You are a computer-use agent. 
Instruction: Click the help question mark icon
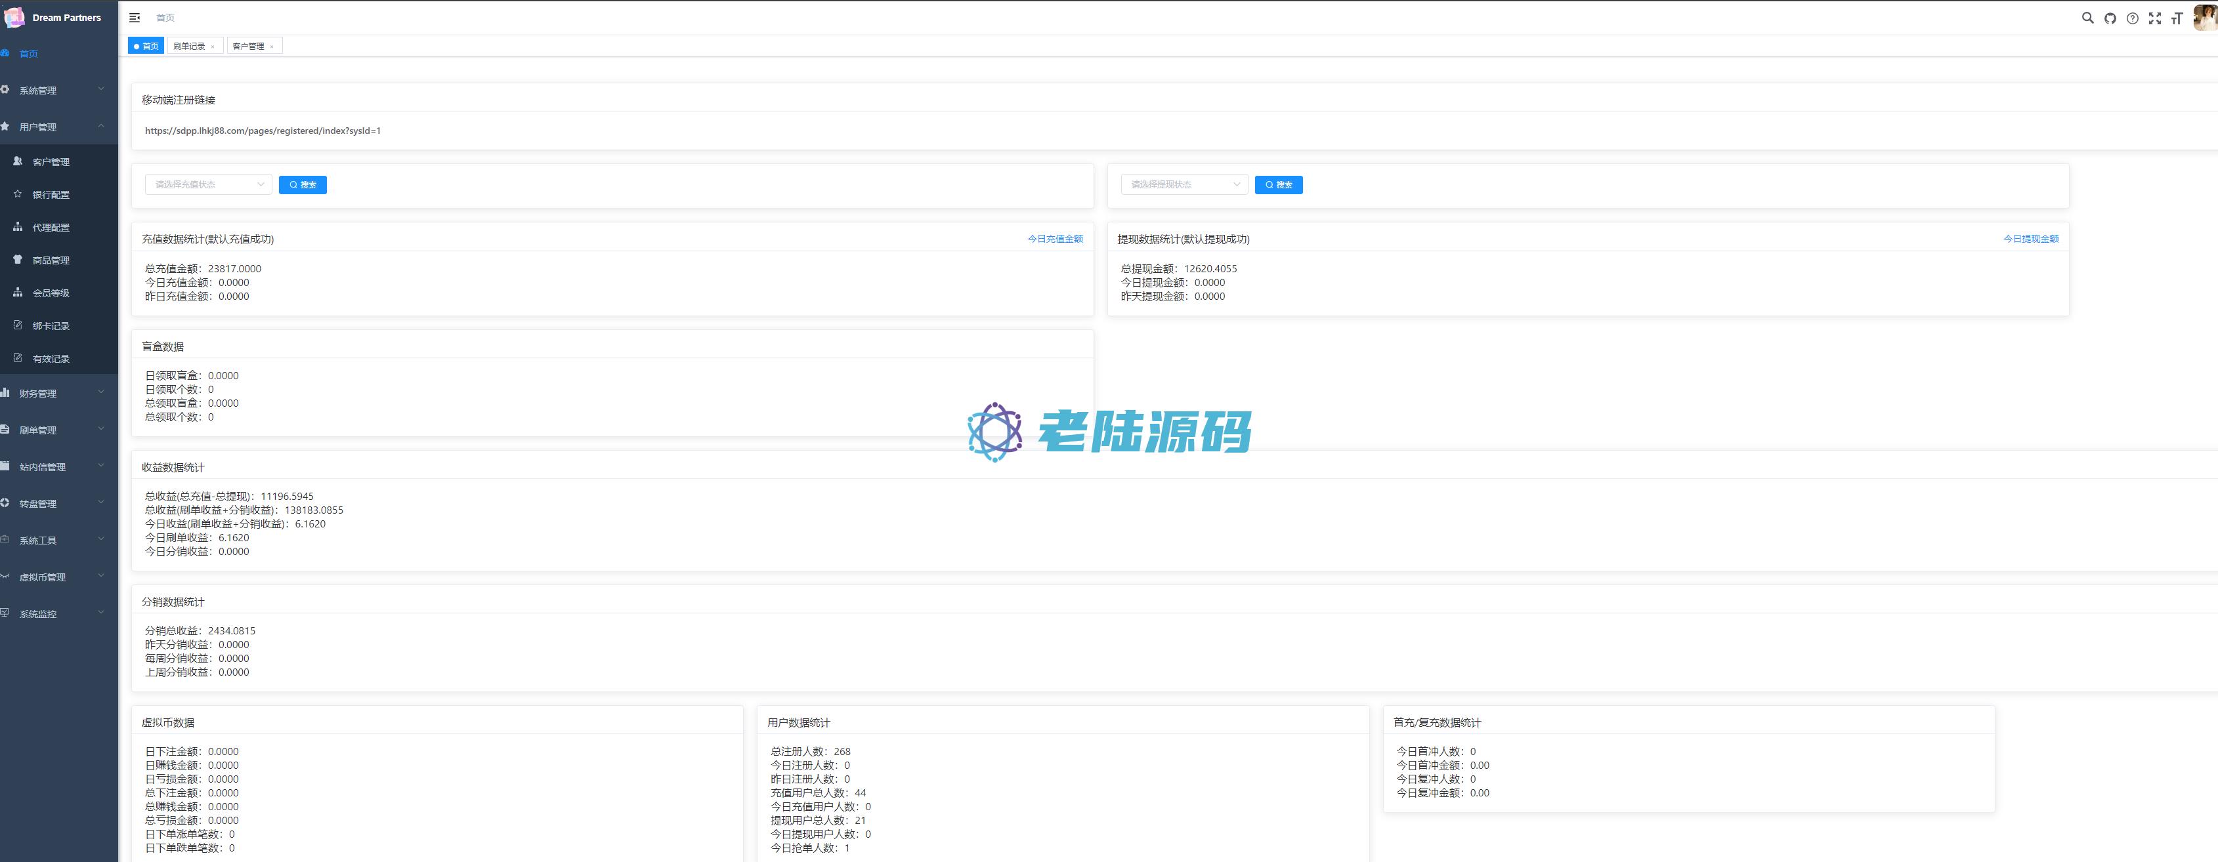click(2132, 18)
